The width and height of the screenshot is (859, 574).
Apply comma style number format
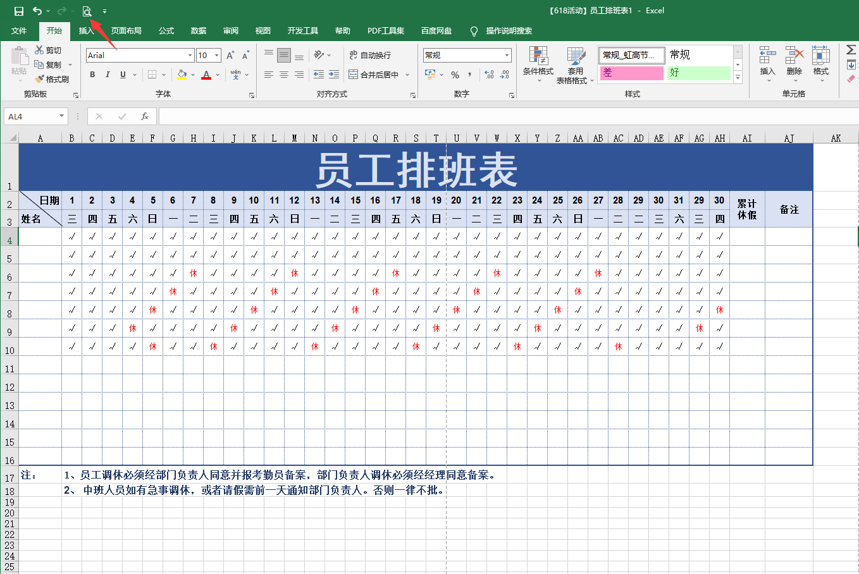[470, 75]
